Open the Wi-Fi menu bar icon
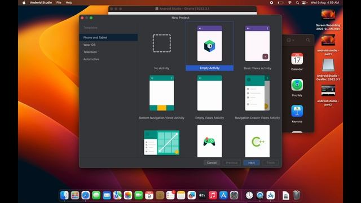 [x=289, y=2]
